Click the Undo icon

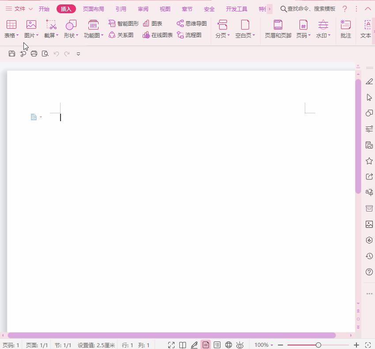[x=56, y=53]
